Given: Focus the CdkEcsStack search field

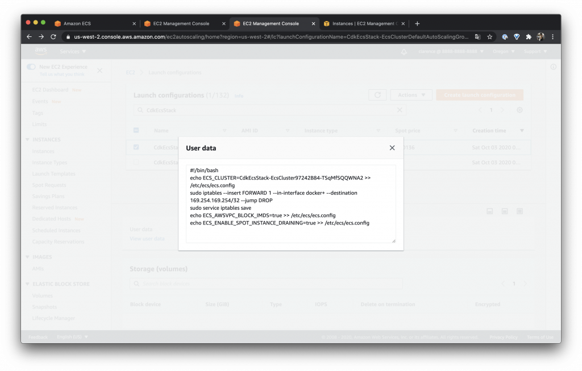Looking at the screenshot, I should pyautogui.click(x=269, y=110).
